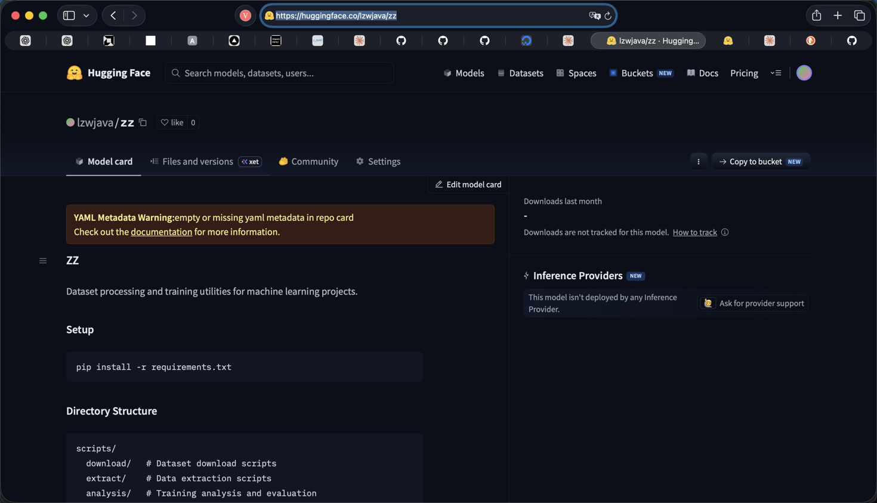The width and height of the screenshot is (877, 503).
Task: Open the red V profile icon
Action: click(x=245, y=16)
